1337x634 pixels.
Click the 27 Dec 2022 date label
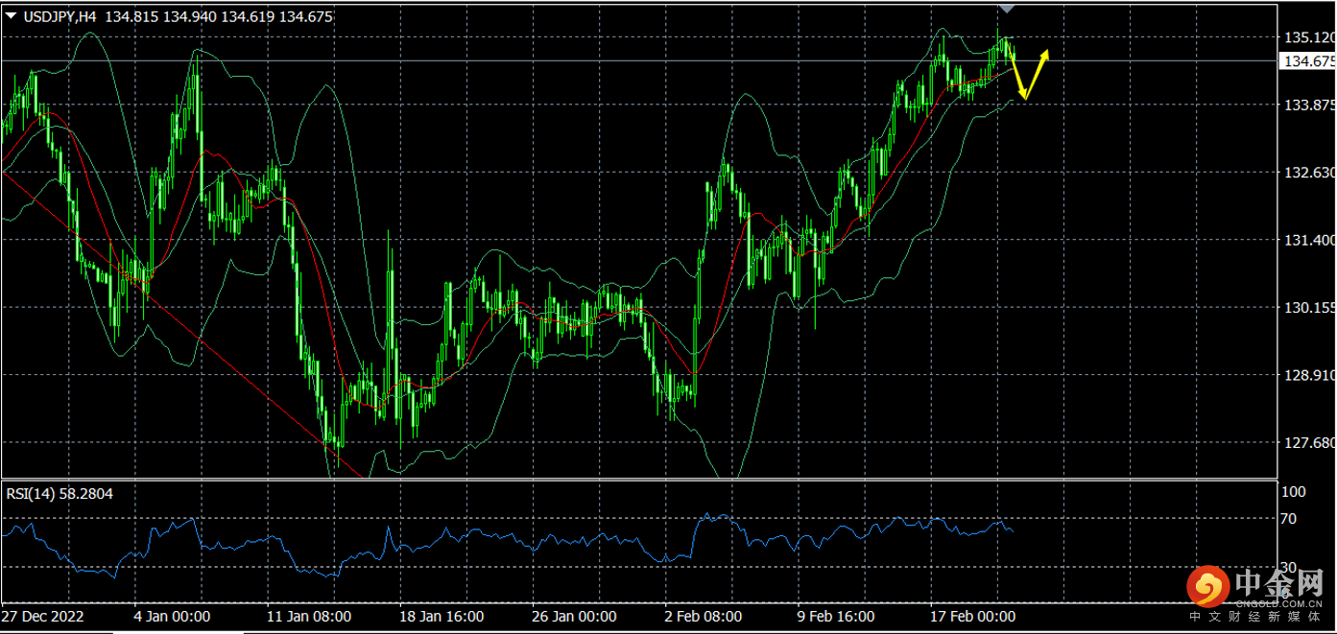[x=43, y=616]
